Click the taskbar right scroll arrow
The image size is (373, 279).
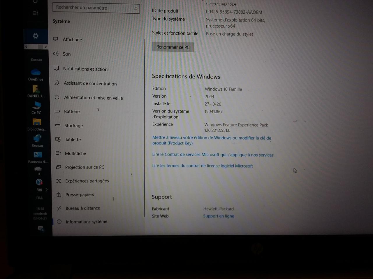point(46,47)
